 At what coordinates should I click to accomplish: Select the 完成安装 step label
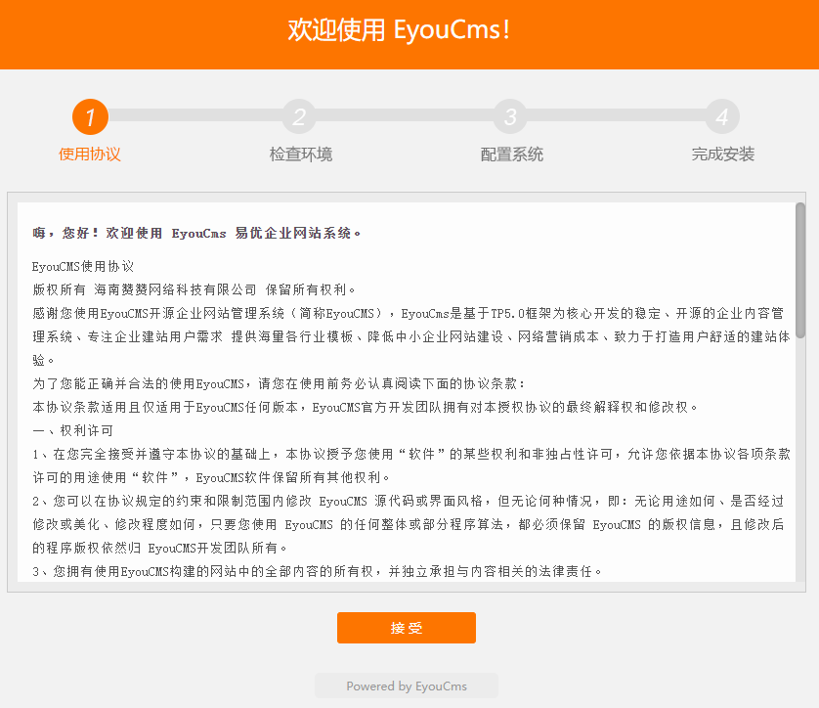(x=723, y=155)
